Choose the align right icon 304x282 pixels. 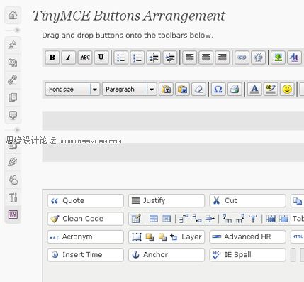click(223, 58)
